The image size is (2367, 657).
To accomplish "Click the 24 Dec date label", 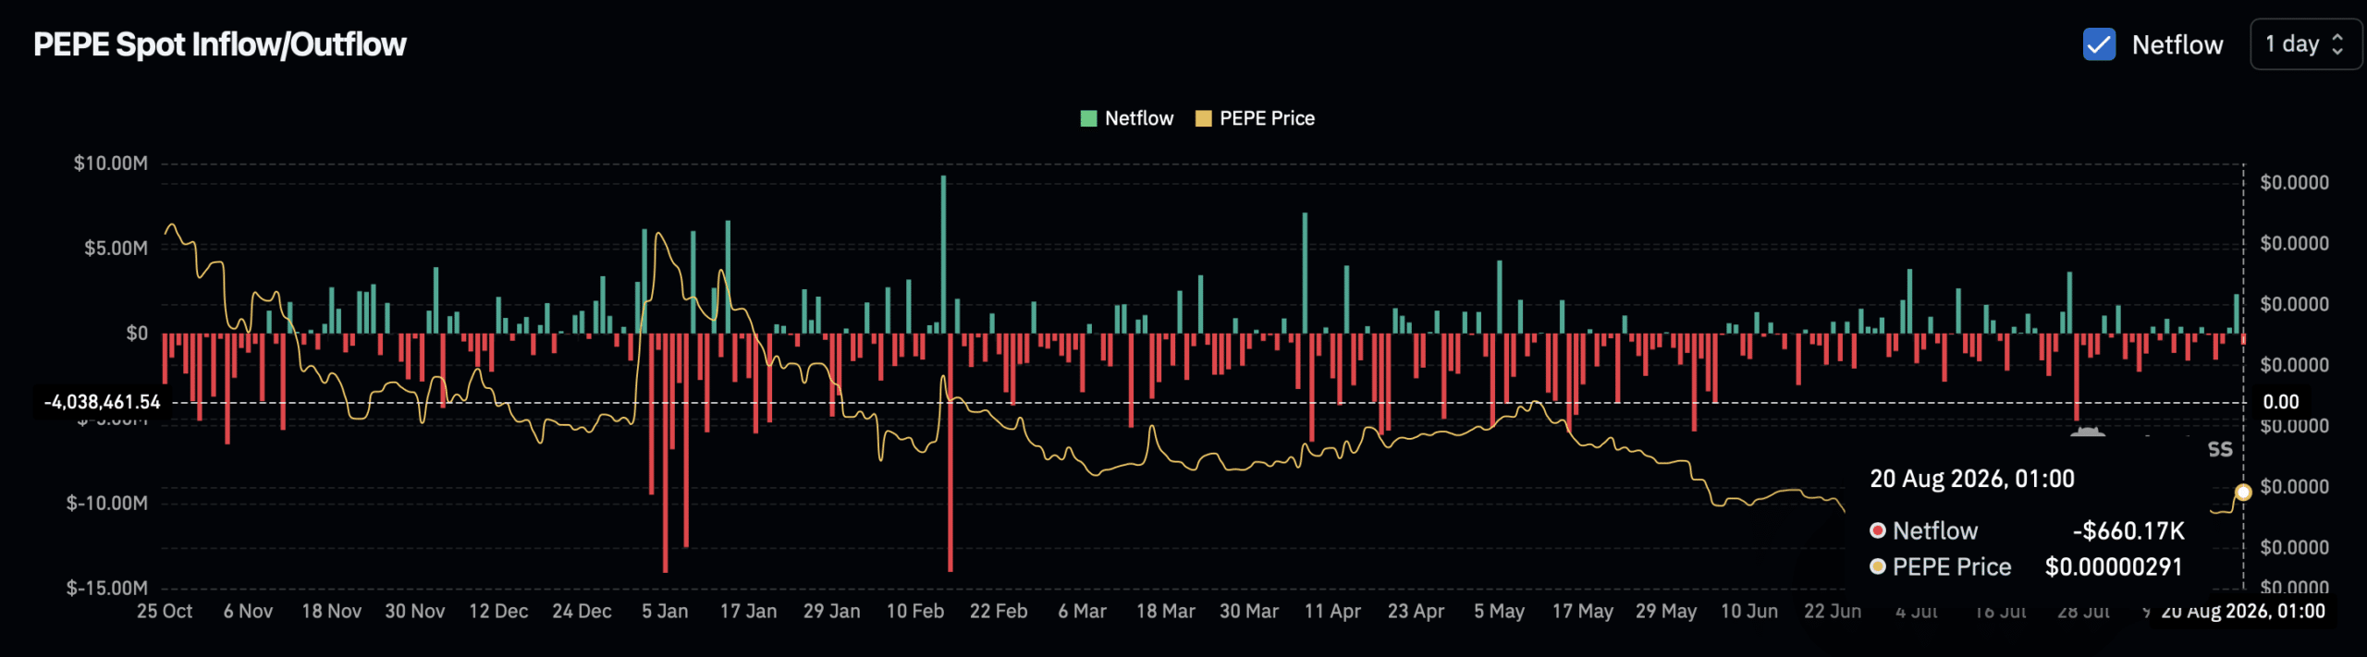I will click(x=582, y=612).
